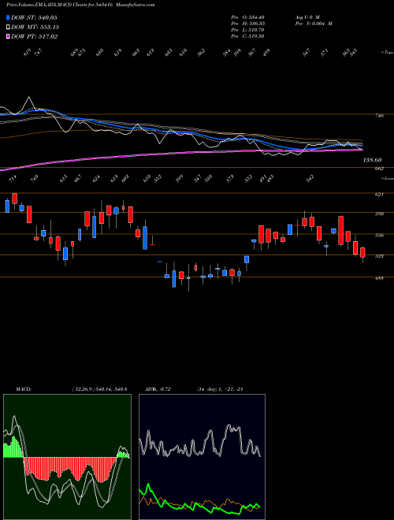Click the 590 price axis label
The width and height of the screenshot is (394, 520).
tap(379, 214)
